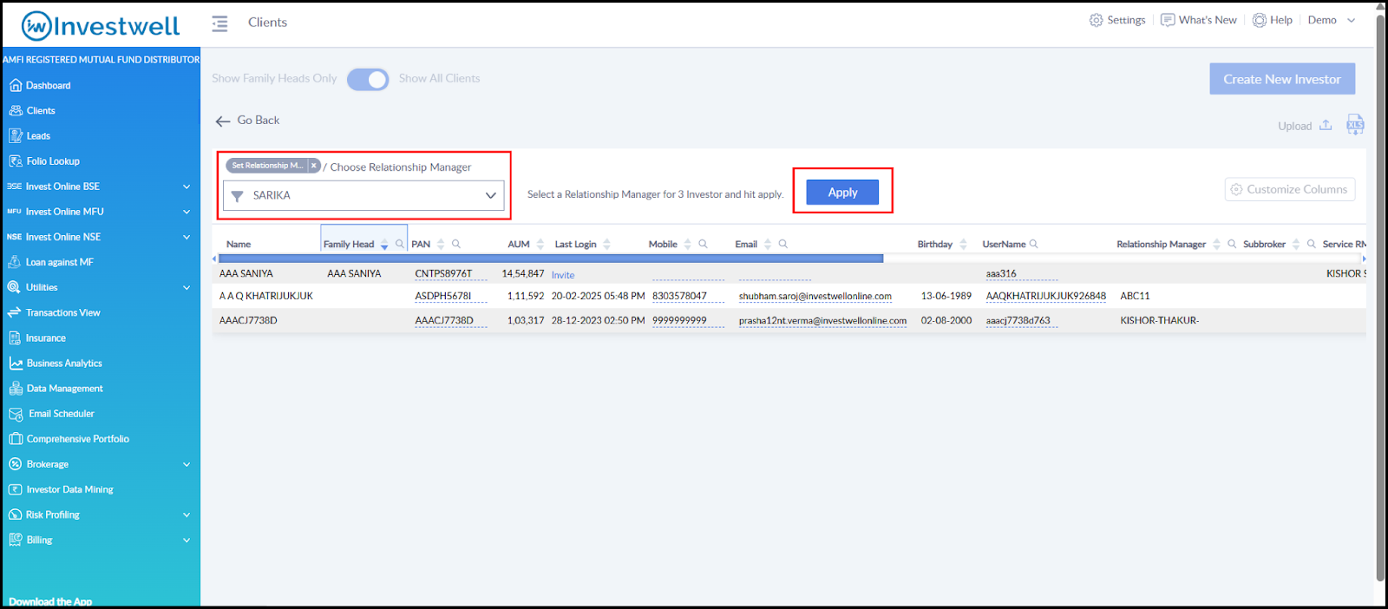Search in the Subbroker column
Viewport: 1388px width, 609px height.
[x=1312, y=244]
